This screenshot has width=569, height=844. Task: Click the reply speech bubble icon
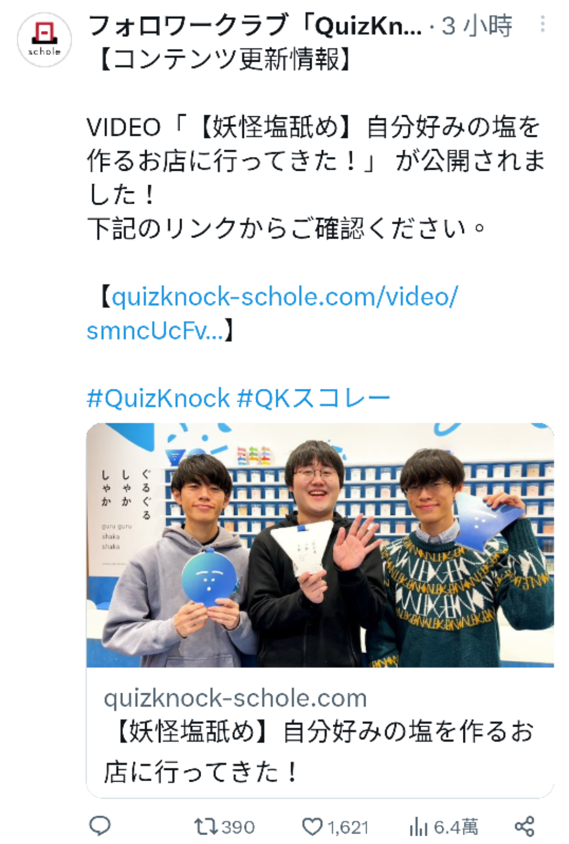pyautogui.click(x=101, y=826)
